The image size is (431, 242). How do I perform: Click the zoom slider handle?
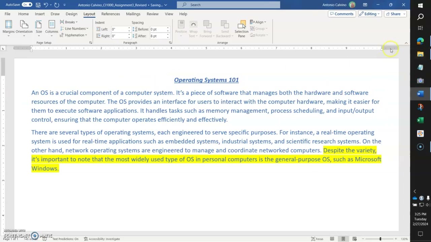(380, 239)
